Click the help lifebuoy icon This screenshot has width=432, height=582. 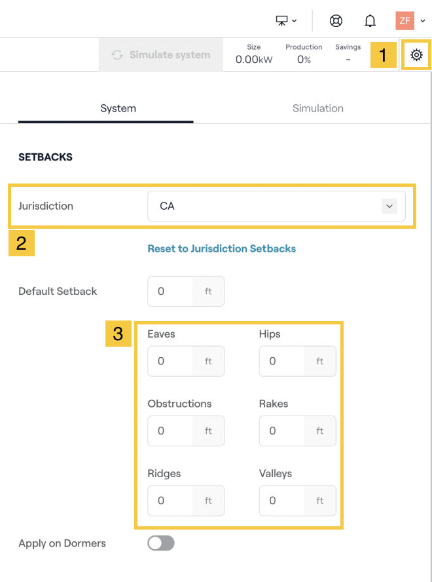pyautogui.click(x=336, y=20)
